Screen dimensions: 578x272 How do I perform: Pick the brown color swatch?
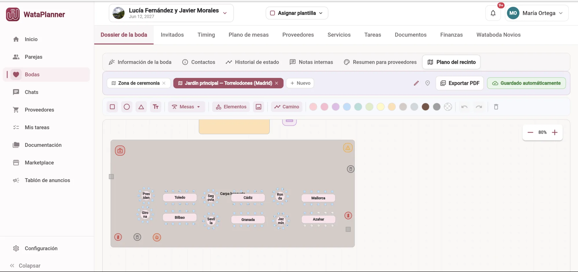coord(425,107)
